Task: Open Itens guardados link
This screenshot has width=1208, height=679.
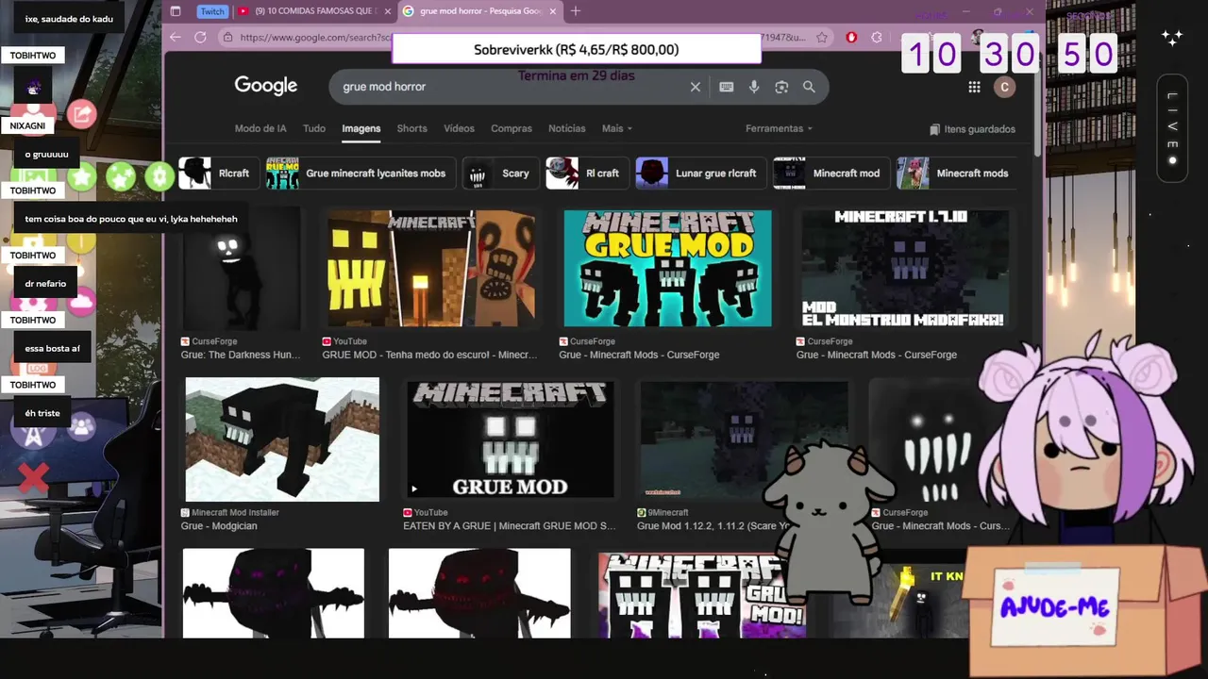Action: pyautogui.click(x=972, y=129)
